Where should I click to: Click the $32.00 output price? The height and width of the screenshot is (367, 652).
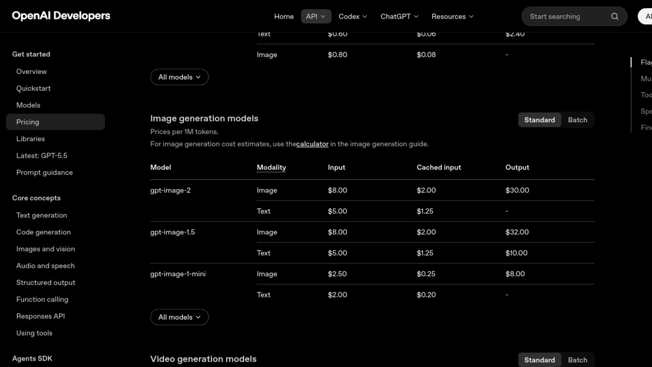[517, 232]
